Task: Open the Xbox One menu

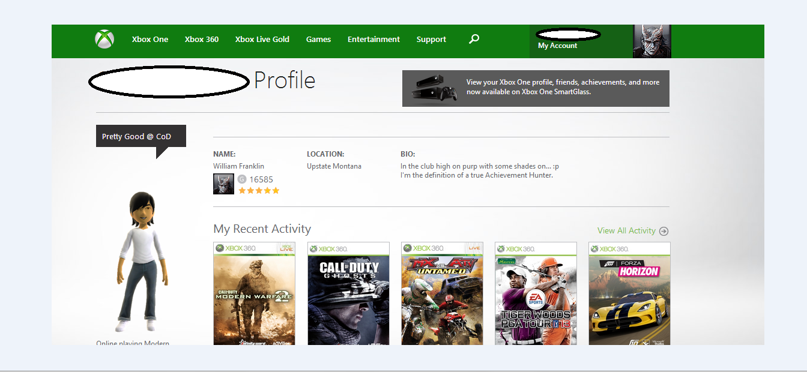Action: (x=150, y=39)
